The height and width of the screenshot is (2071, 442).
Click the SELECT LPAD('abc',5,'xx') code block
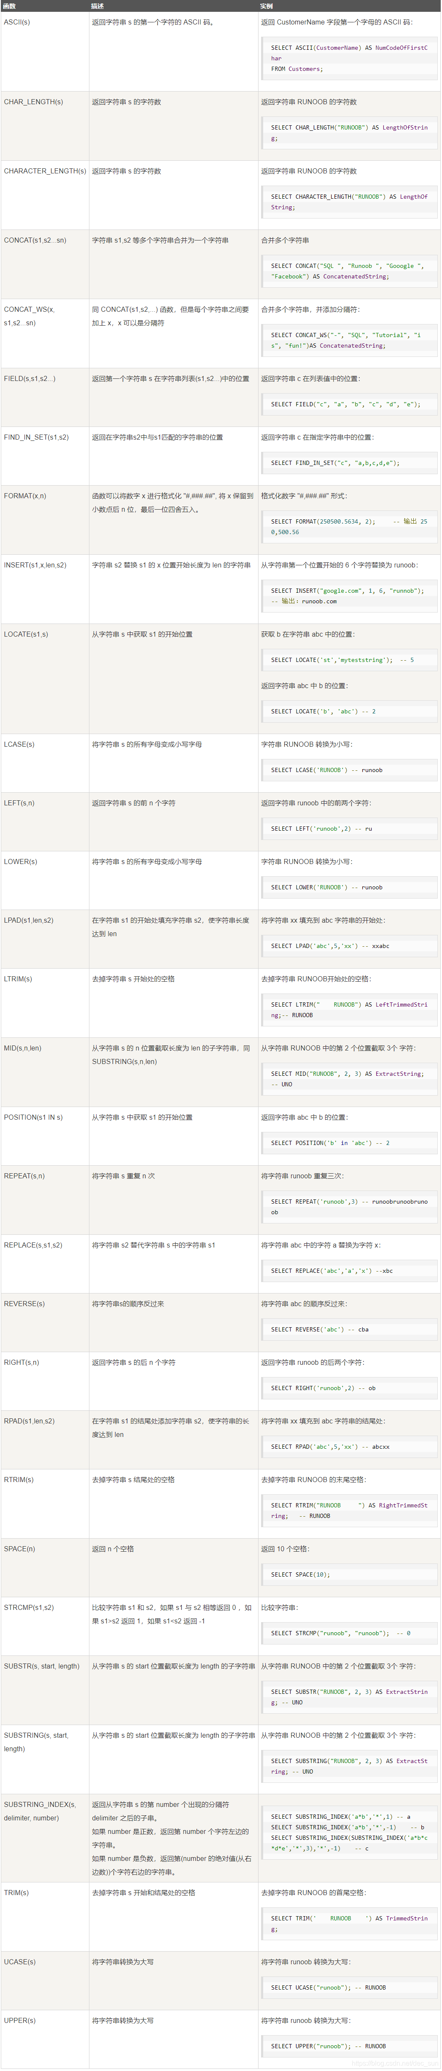pyautogui.click(x=350, y=946)
